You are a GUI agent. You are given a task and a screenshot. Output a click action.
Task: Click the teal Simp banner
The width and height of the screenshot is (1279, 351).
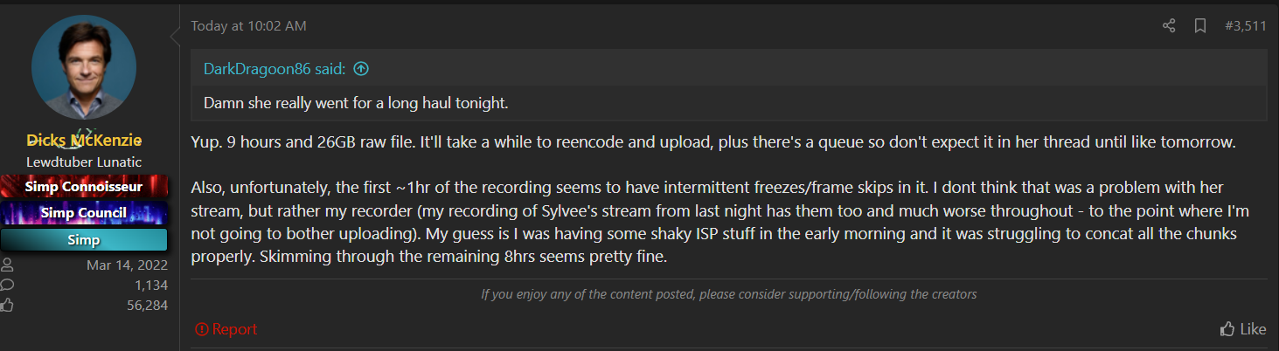pyautogui.click(x=84, y=239)
